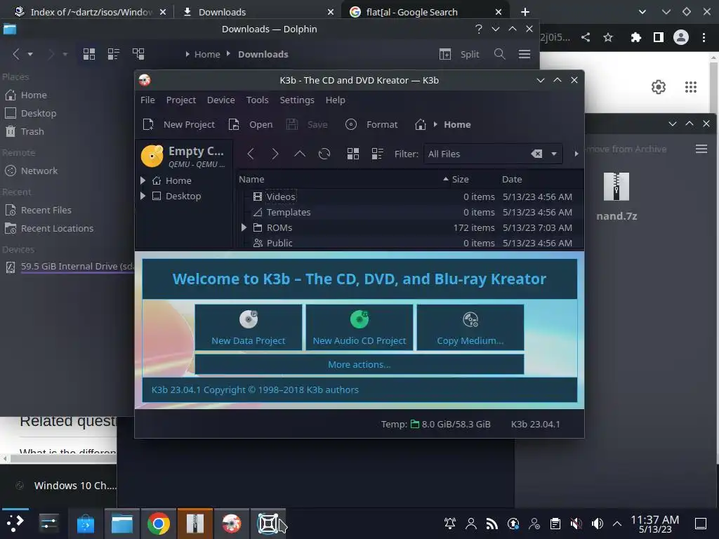719x539 pixels.
Task: Start a New Data Project
Action: [x=249, y=327]
